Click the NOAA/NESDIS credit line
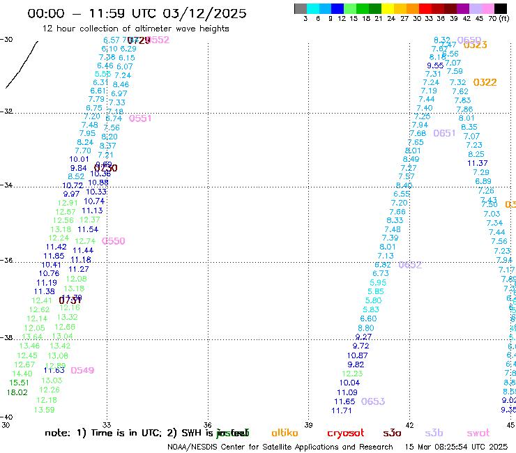 click(x=280, y=447)
